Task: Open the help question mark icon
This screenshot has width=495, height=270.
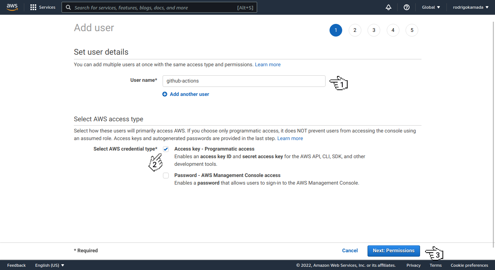Action: 406,7
